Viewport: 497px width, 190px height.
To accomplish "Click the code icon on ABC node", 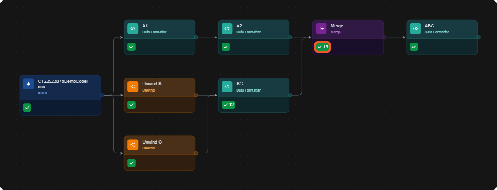I will point(415,29).
